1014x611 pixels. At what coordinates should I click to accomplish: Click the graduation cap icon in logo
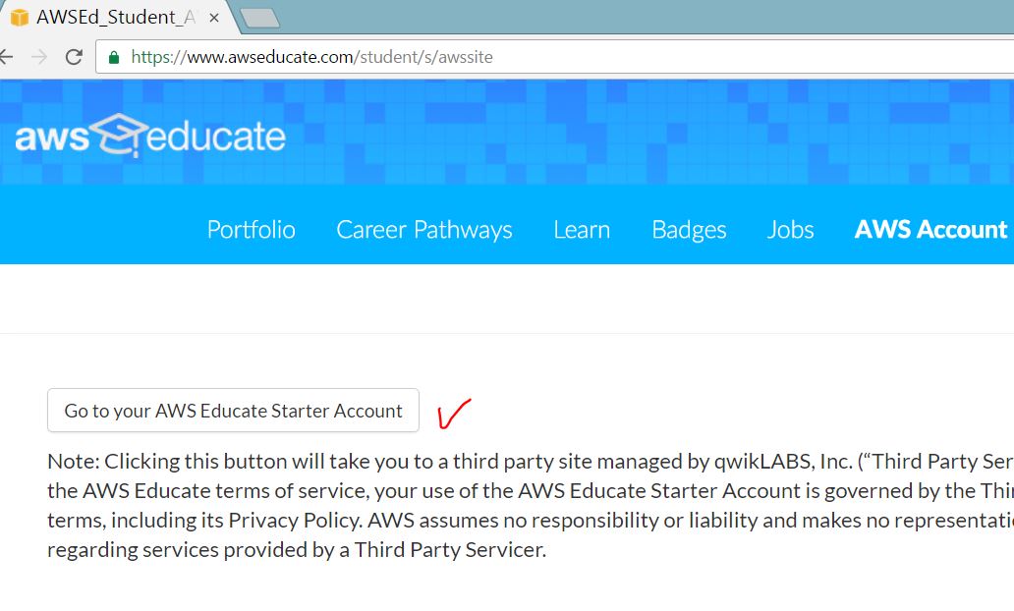tap(118, 136)
